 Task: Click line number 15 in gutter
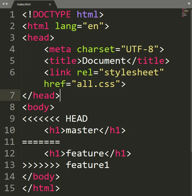coord(10,188)
